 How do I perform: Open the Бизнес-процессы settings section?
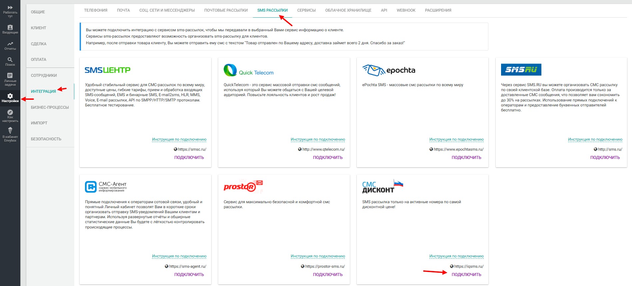tap(50, 107)
